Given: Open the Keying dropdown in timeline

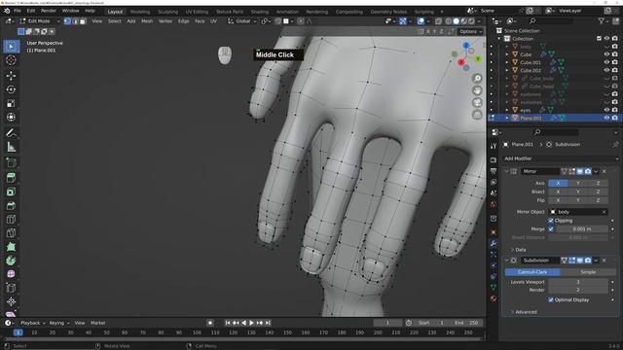Looking at the screenshot, I should (58, 323).
